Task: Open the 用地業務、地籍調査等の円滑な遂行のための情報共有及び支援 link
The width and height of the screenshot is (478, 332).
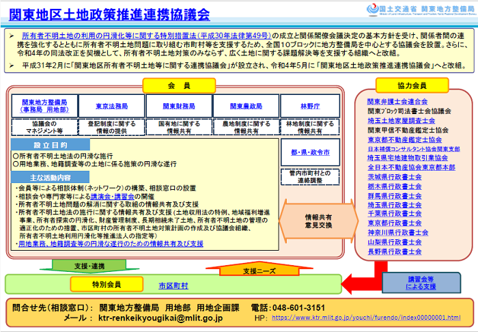Action: 111,244
